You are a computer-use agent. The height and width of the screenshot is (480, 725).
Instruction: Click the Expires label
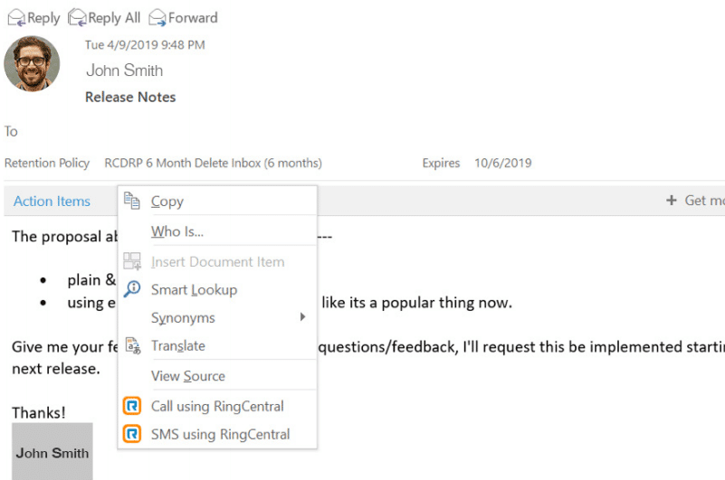click(x=441, y=163)
